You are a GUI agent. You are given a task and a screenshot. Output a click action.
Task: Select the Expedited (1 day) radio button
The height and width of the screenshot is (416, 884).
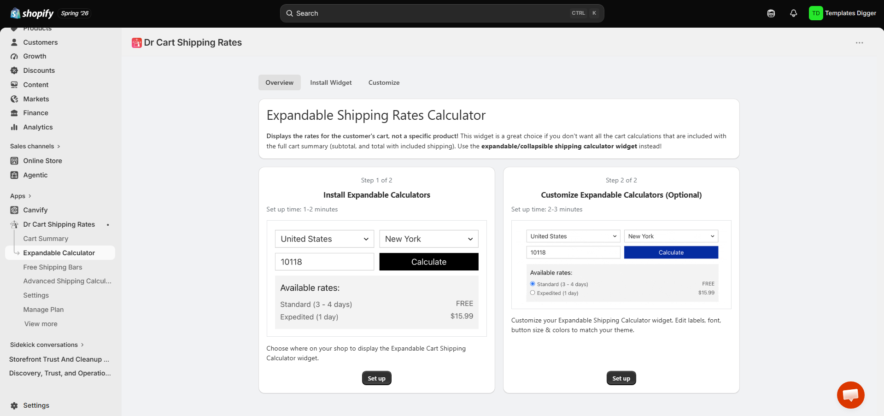pyautogui.click(x=533, y=293)
